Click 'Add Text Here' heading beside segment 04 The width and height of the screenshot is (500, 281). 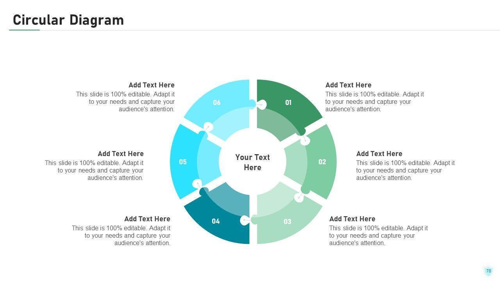(147, 219)
